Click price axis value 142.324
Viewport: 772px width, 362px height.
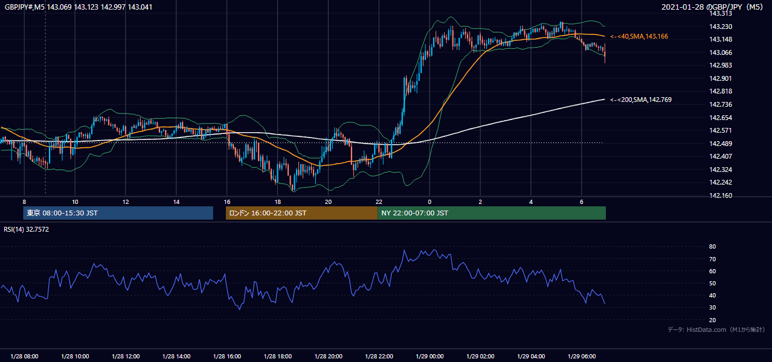[721, 170]
